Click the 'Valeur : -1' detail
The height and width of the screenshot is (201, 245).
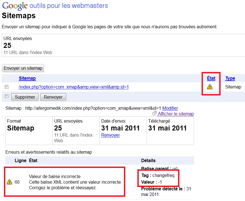(152, 182)
